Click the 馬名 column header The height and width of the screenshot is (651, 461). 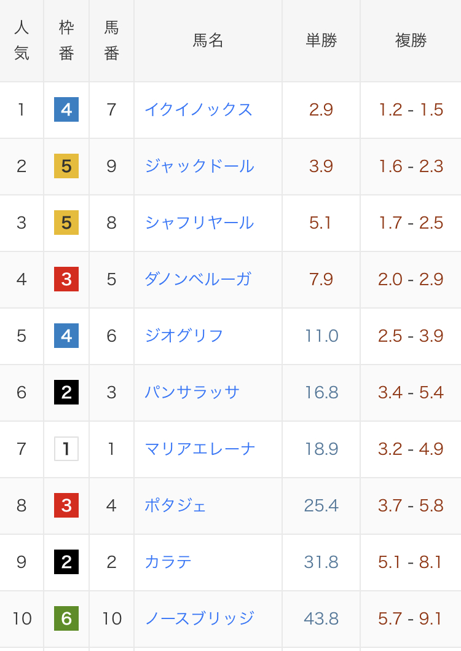208,41
